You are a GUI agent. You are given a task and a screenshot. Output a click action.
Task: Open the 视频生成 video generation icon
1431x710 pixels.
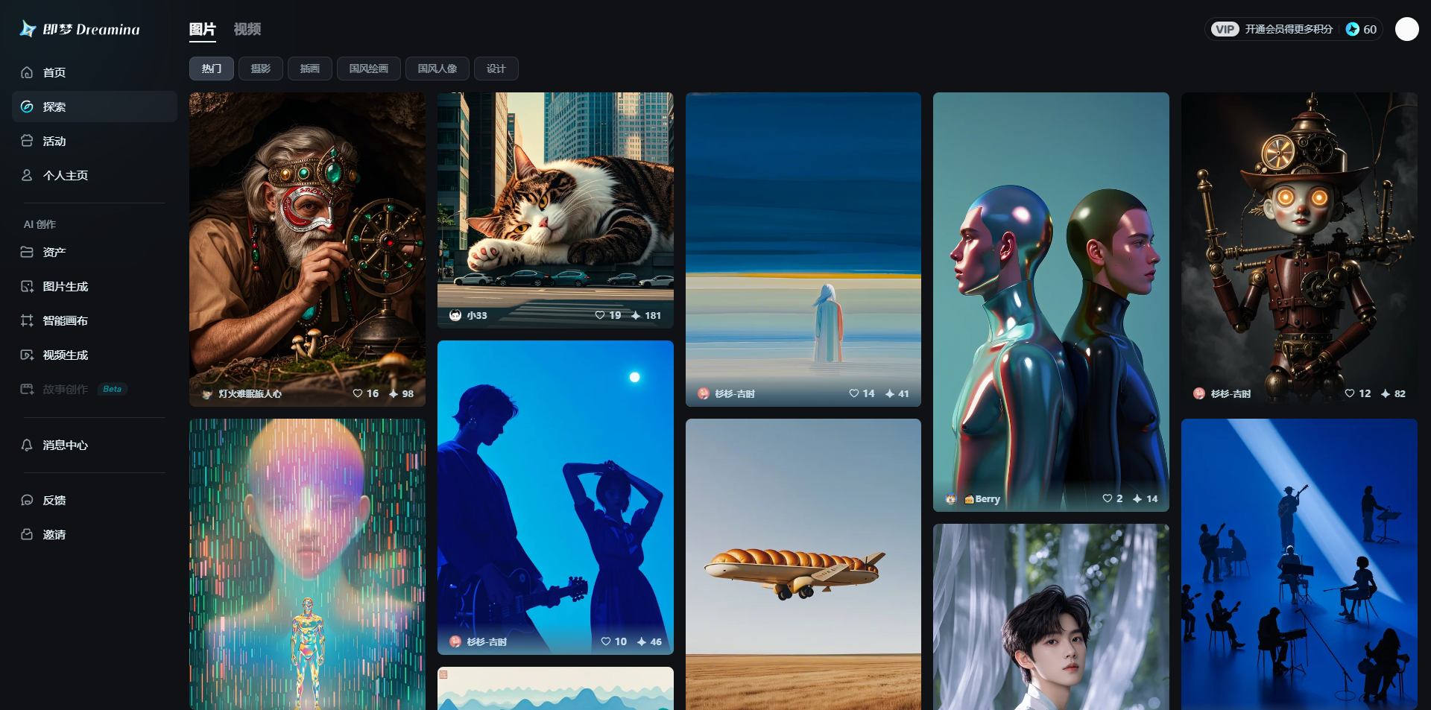click(x=27, y=355)
